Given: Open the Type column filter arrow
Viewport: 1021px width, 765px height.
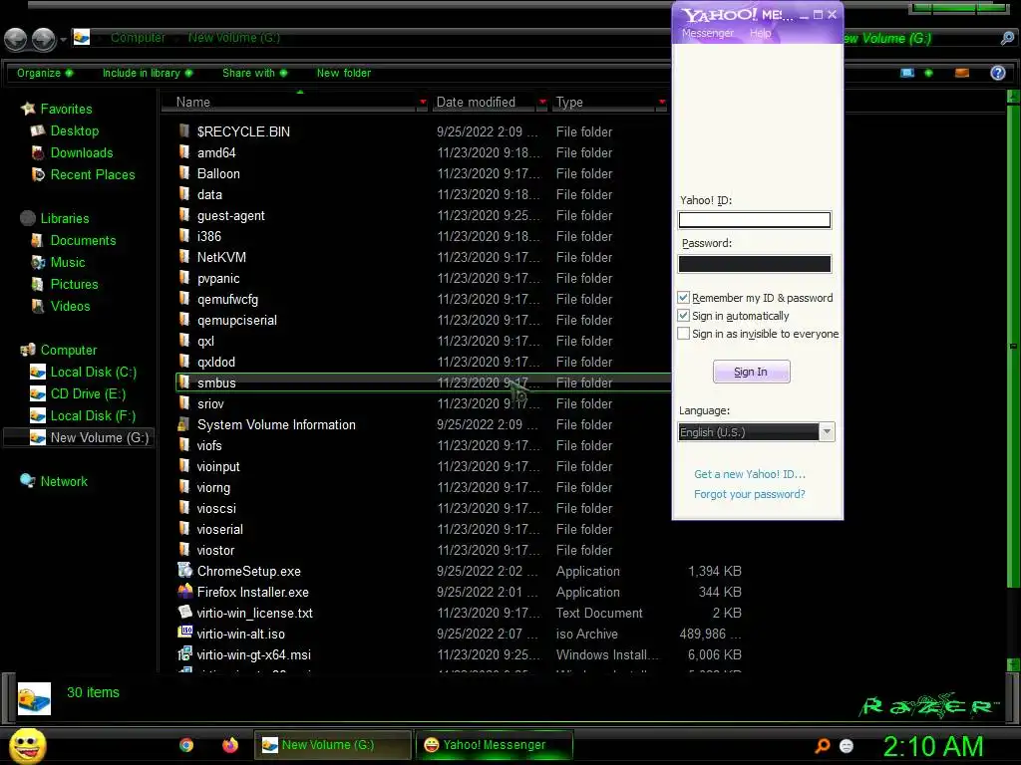Looking at the screenshot, I should [662, 103].
